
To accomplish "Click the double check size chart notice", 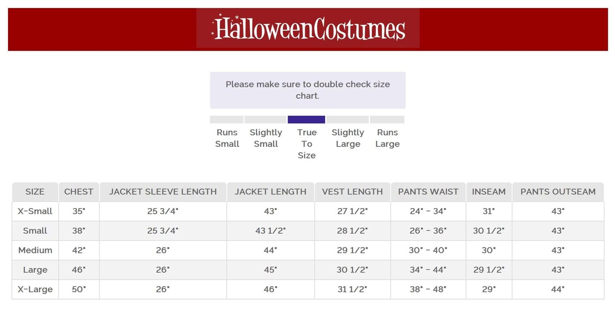I will [307, 90].
